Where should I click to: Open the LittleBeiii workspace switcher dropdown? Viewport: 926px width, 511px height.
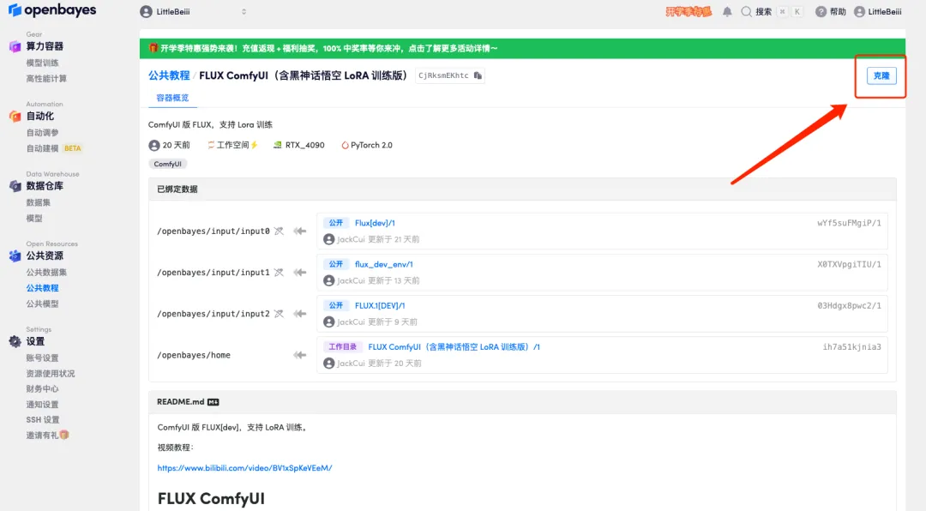coord(194,12)
